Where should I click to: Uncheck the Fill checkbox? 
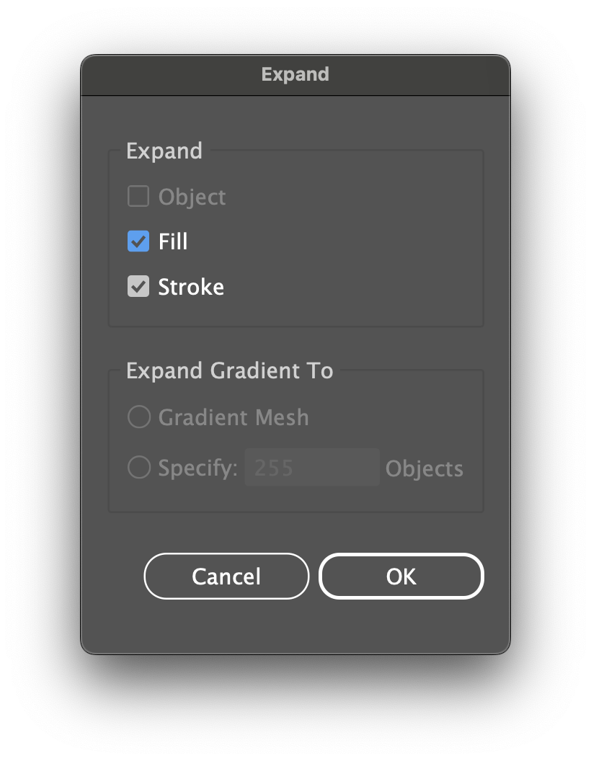pyautogui.click(x=138, y=241)
